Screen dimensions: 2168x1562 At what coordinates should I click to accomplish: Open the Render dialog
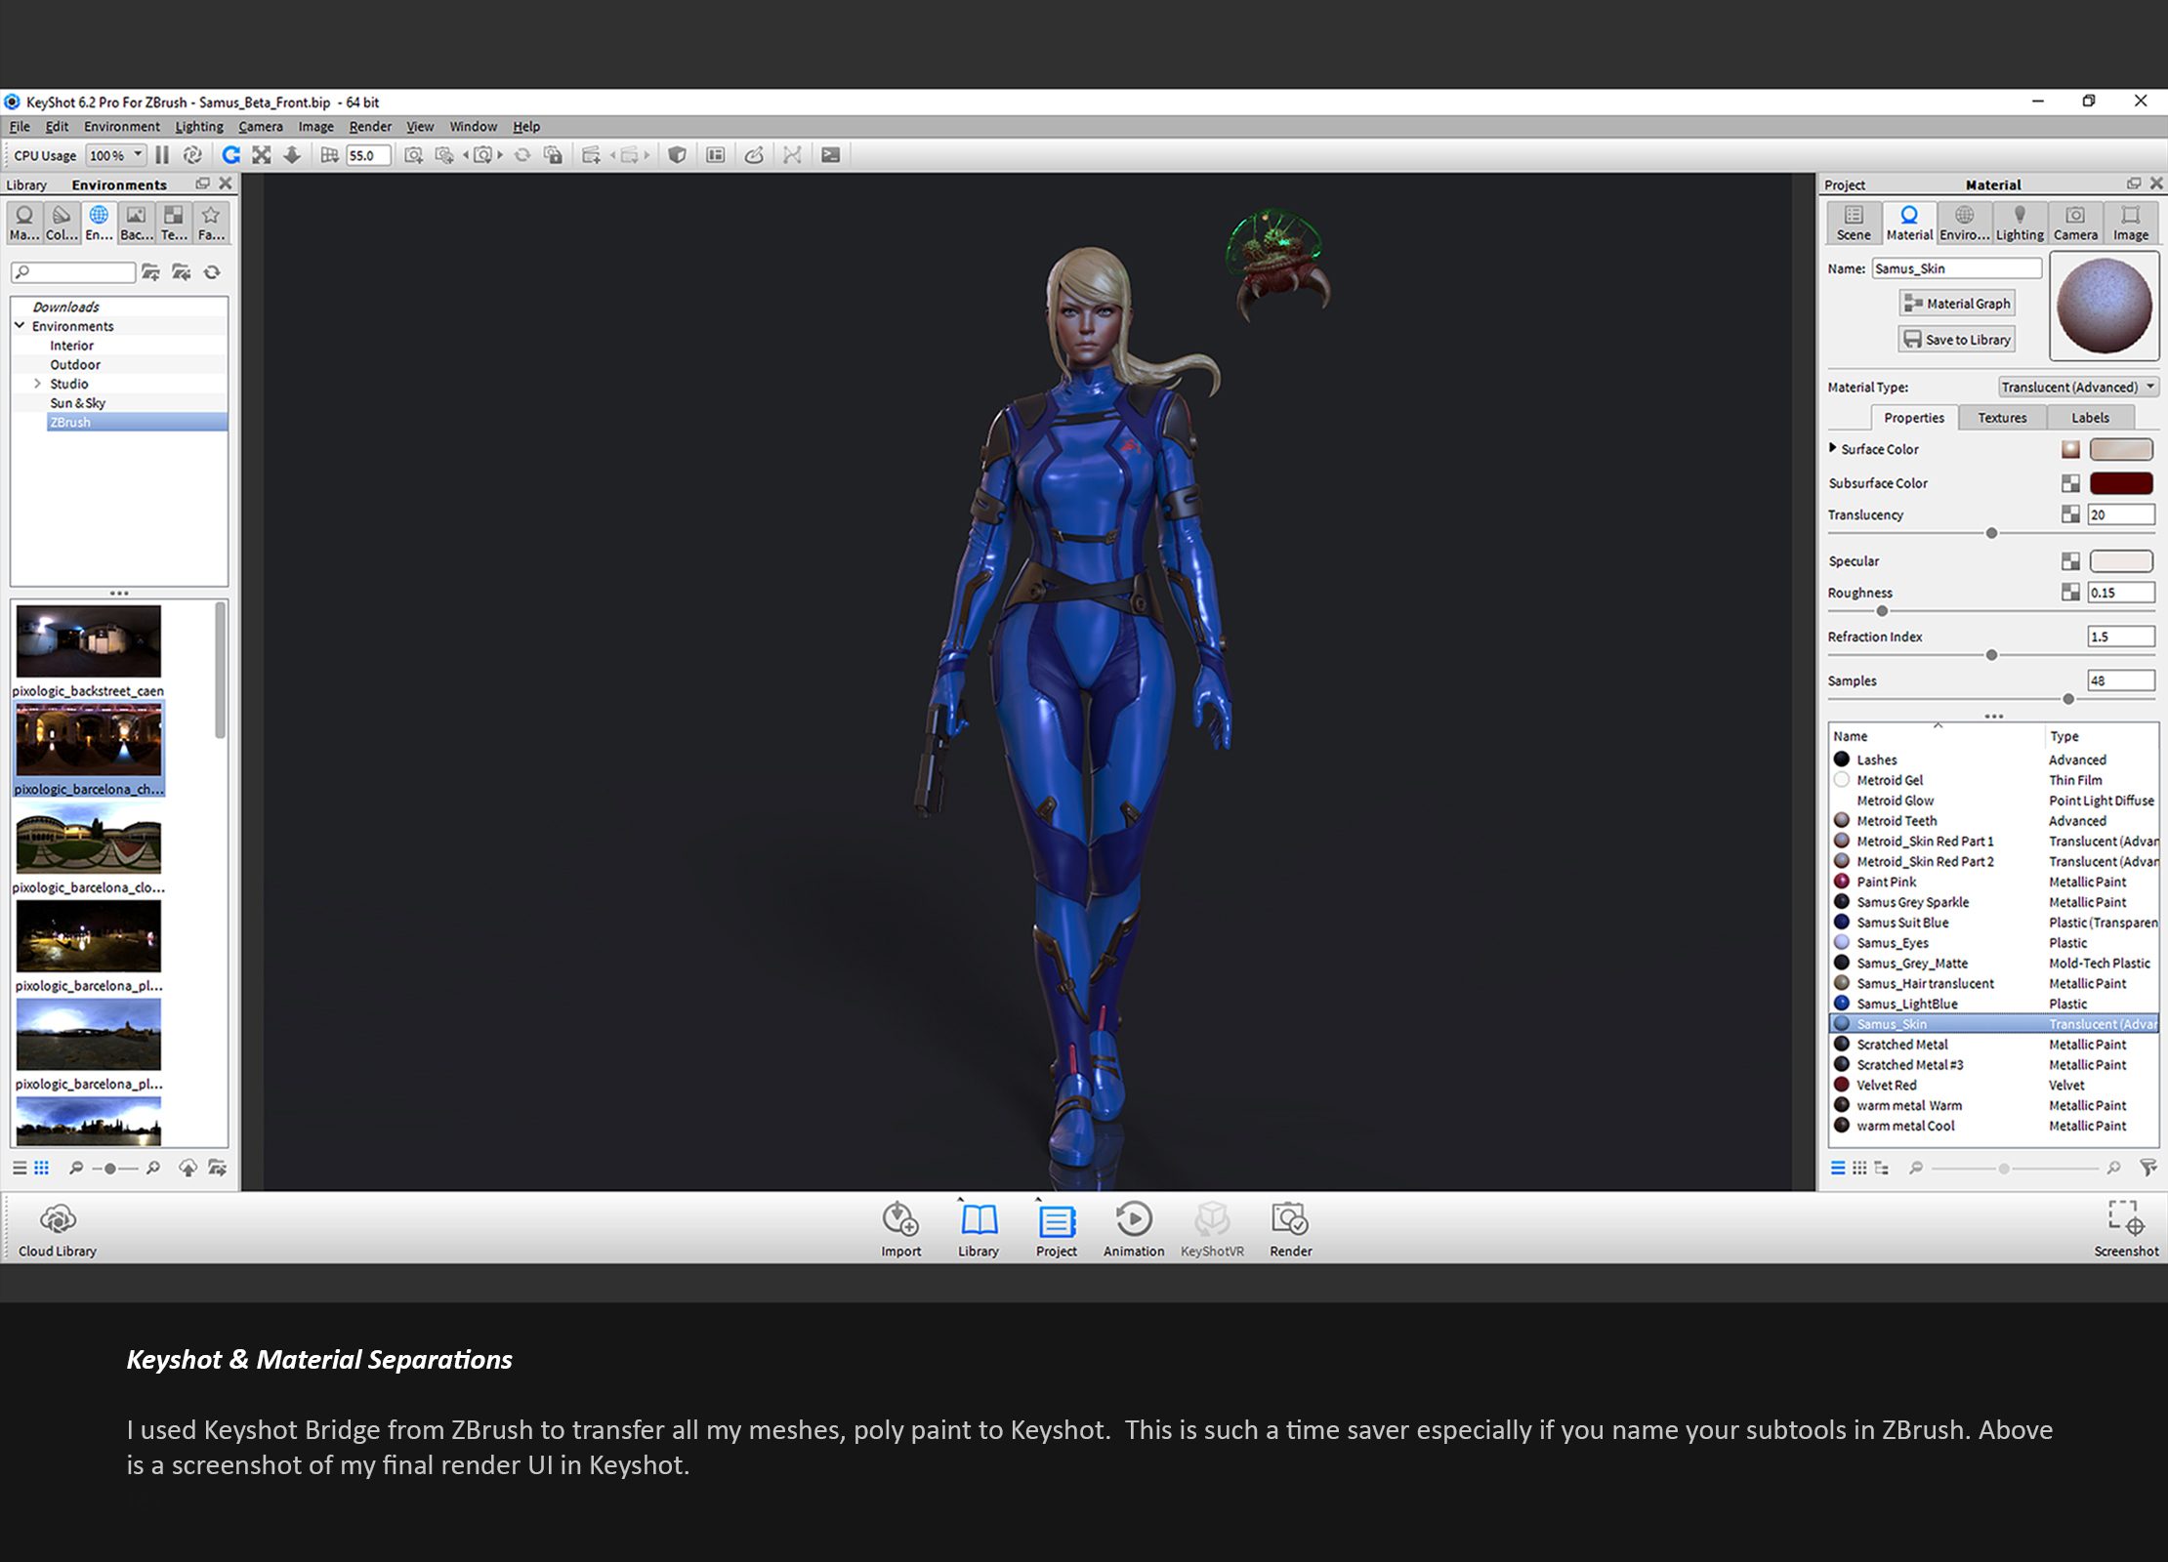pos(1290,1230)
